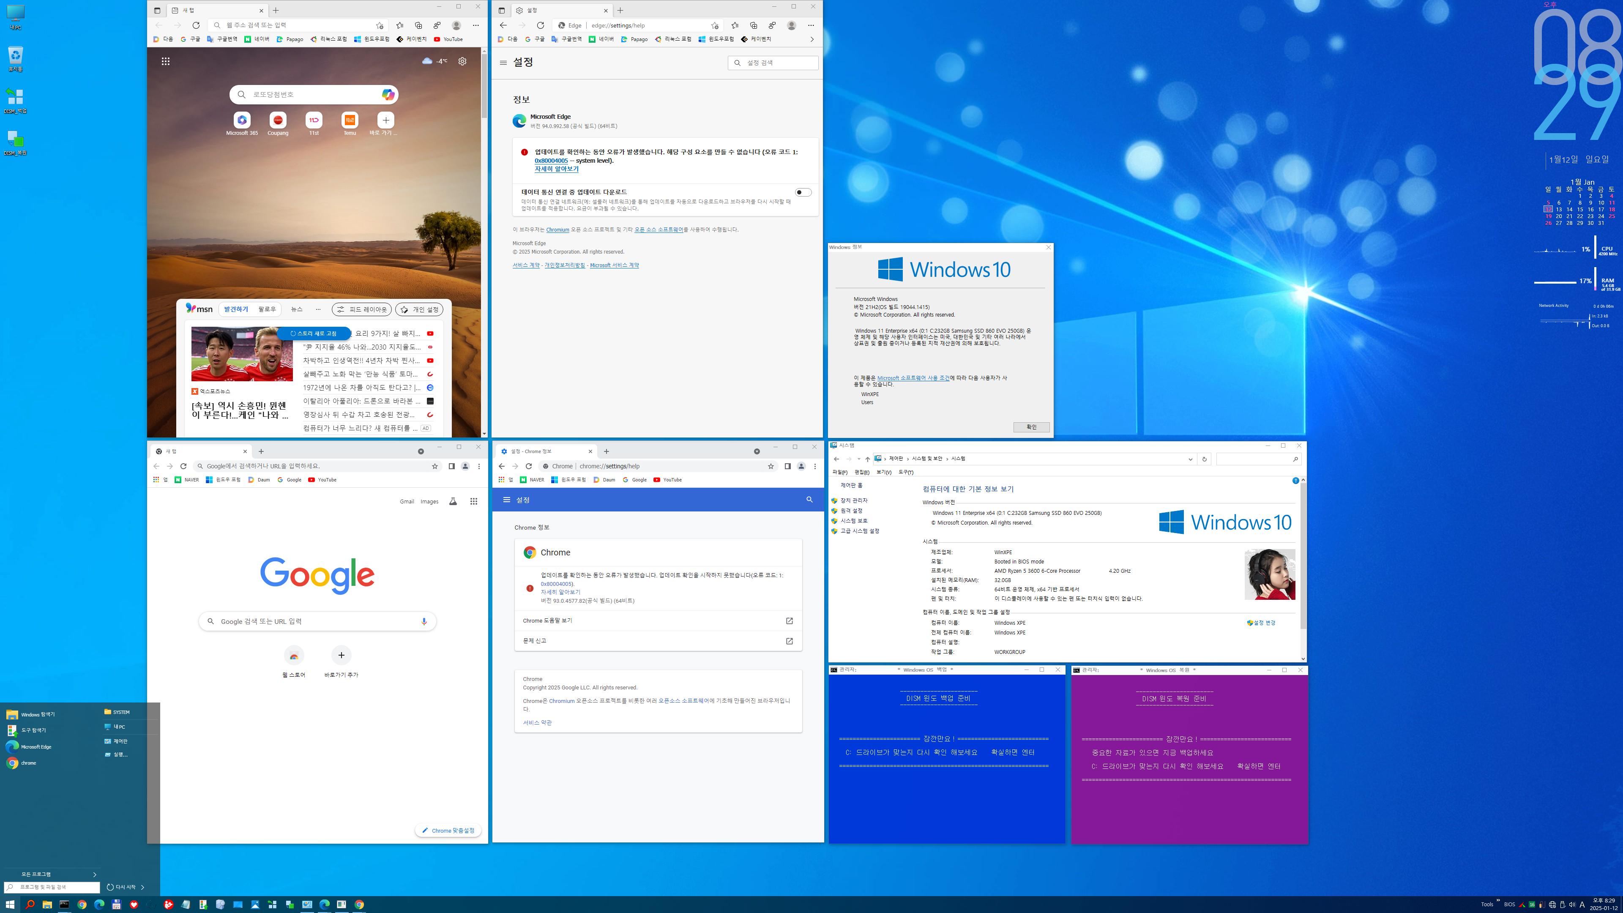This screenshot has height=913, width=1623.
Task: Open the Search Labs flask icon on Google page
Action: pyautogui.click(x=452, y=502)
